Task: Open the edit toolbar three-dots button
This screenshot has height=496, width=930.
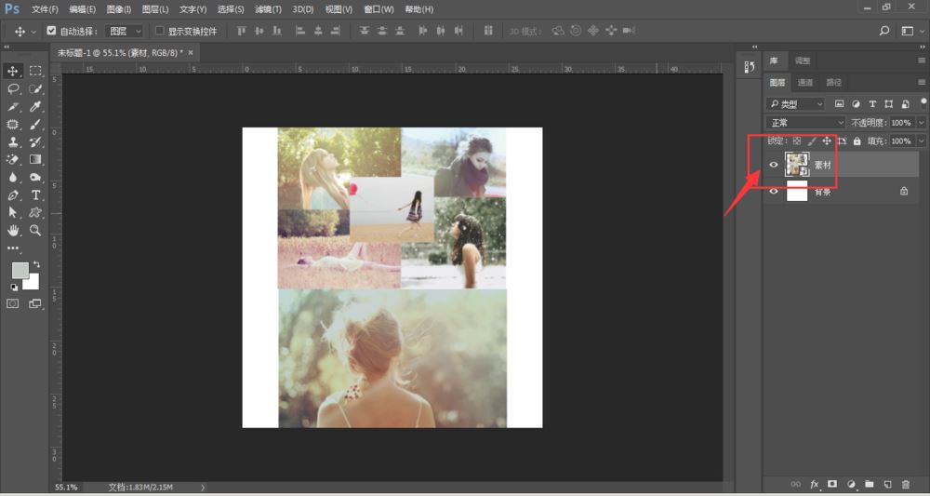Action: 12,248
